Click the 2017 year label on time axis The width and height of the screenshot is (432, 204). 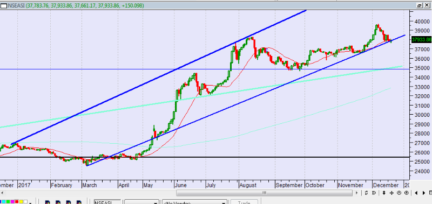pos(24,185)
